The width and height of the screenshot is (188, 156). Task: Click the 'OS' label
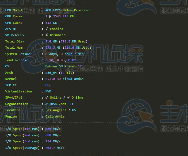coord(7,66)
